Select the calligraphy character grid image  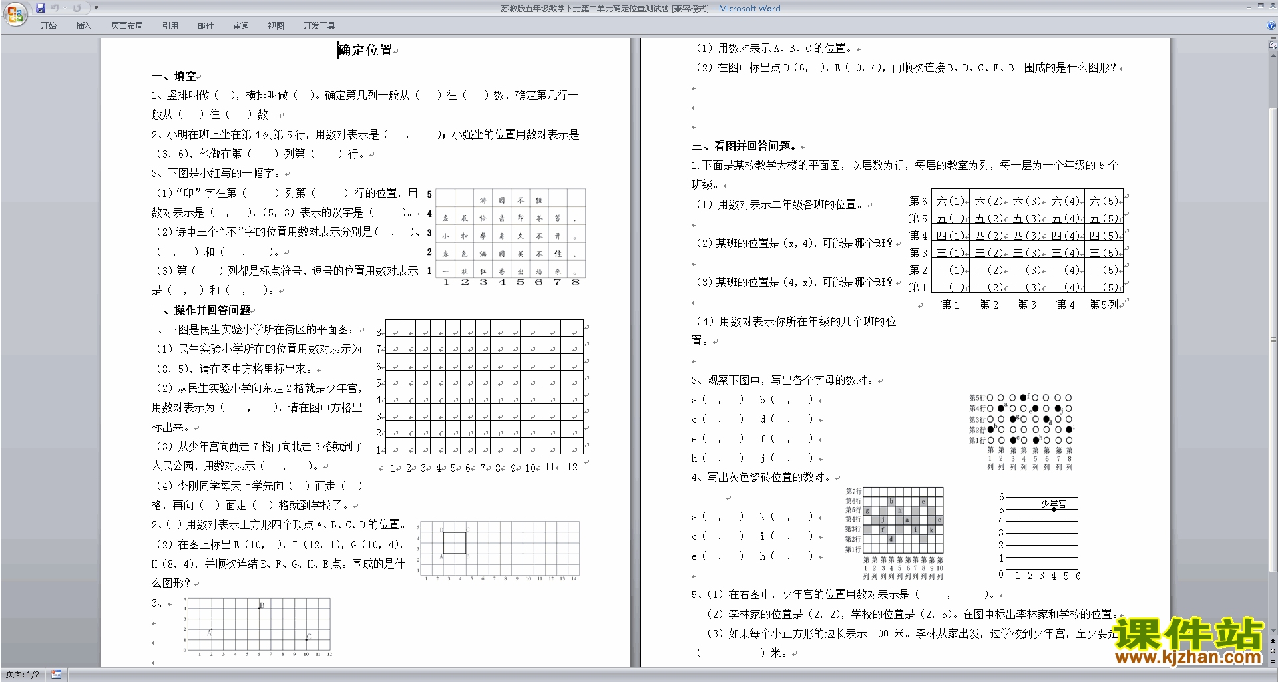(x=507, y=237)
